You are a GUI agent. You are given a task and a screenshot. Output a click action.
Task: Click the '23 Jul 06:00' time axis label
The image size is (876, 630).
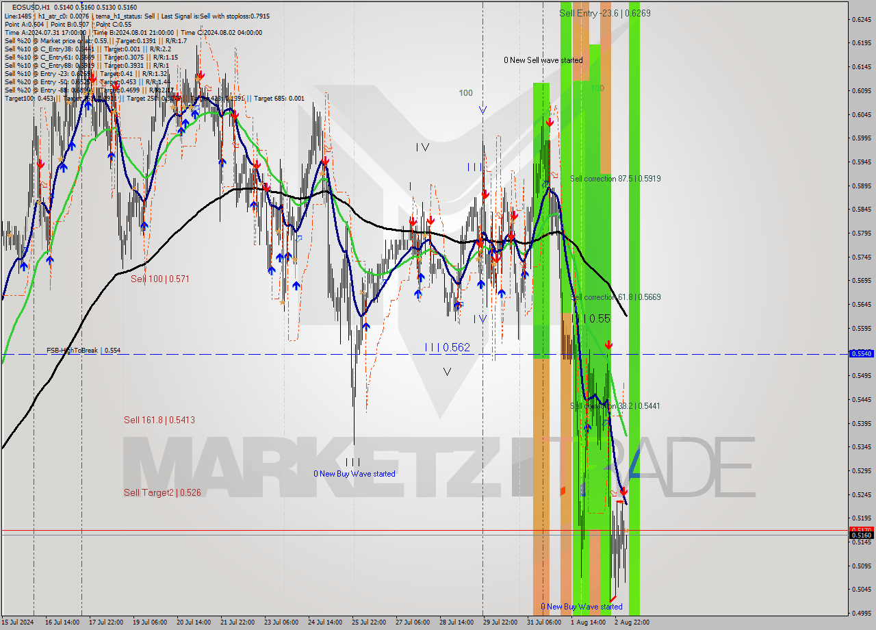(281, 622)
